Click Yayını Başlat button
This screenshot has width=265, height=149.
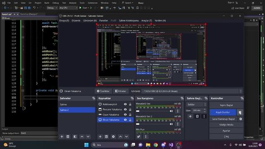point(226,105)
